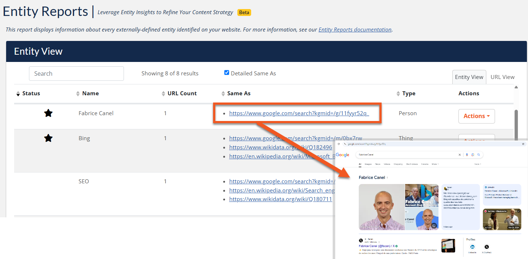Click the Beta badge
Image resolution: width=528 pixels, height=259 pixels.
pos(244,12)
